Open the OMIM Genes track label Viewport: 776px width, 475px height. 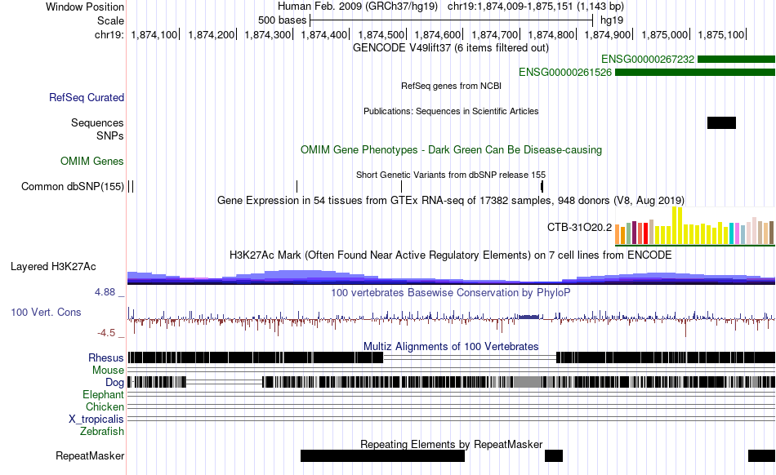pos(92,161)
